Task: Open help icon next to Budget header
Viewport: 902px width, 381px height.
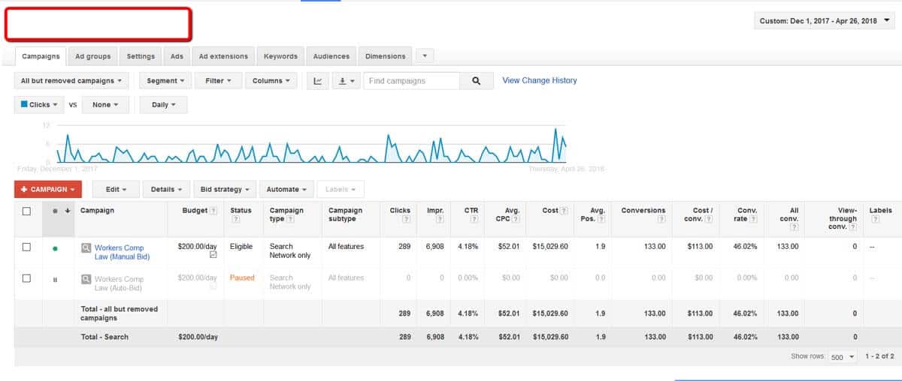Action: 214,211
